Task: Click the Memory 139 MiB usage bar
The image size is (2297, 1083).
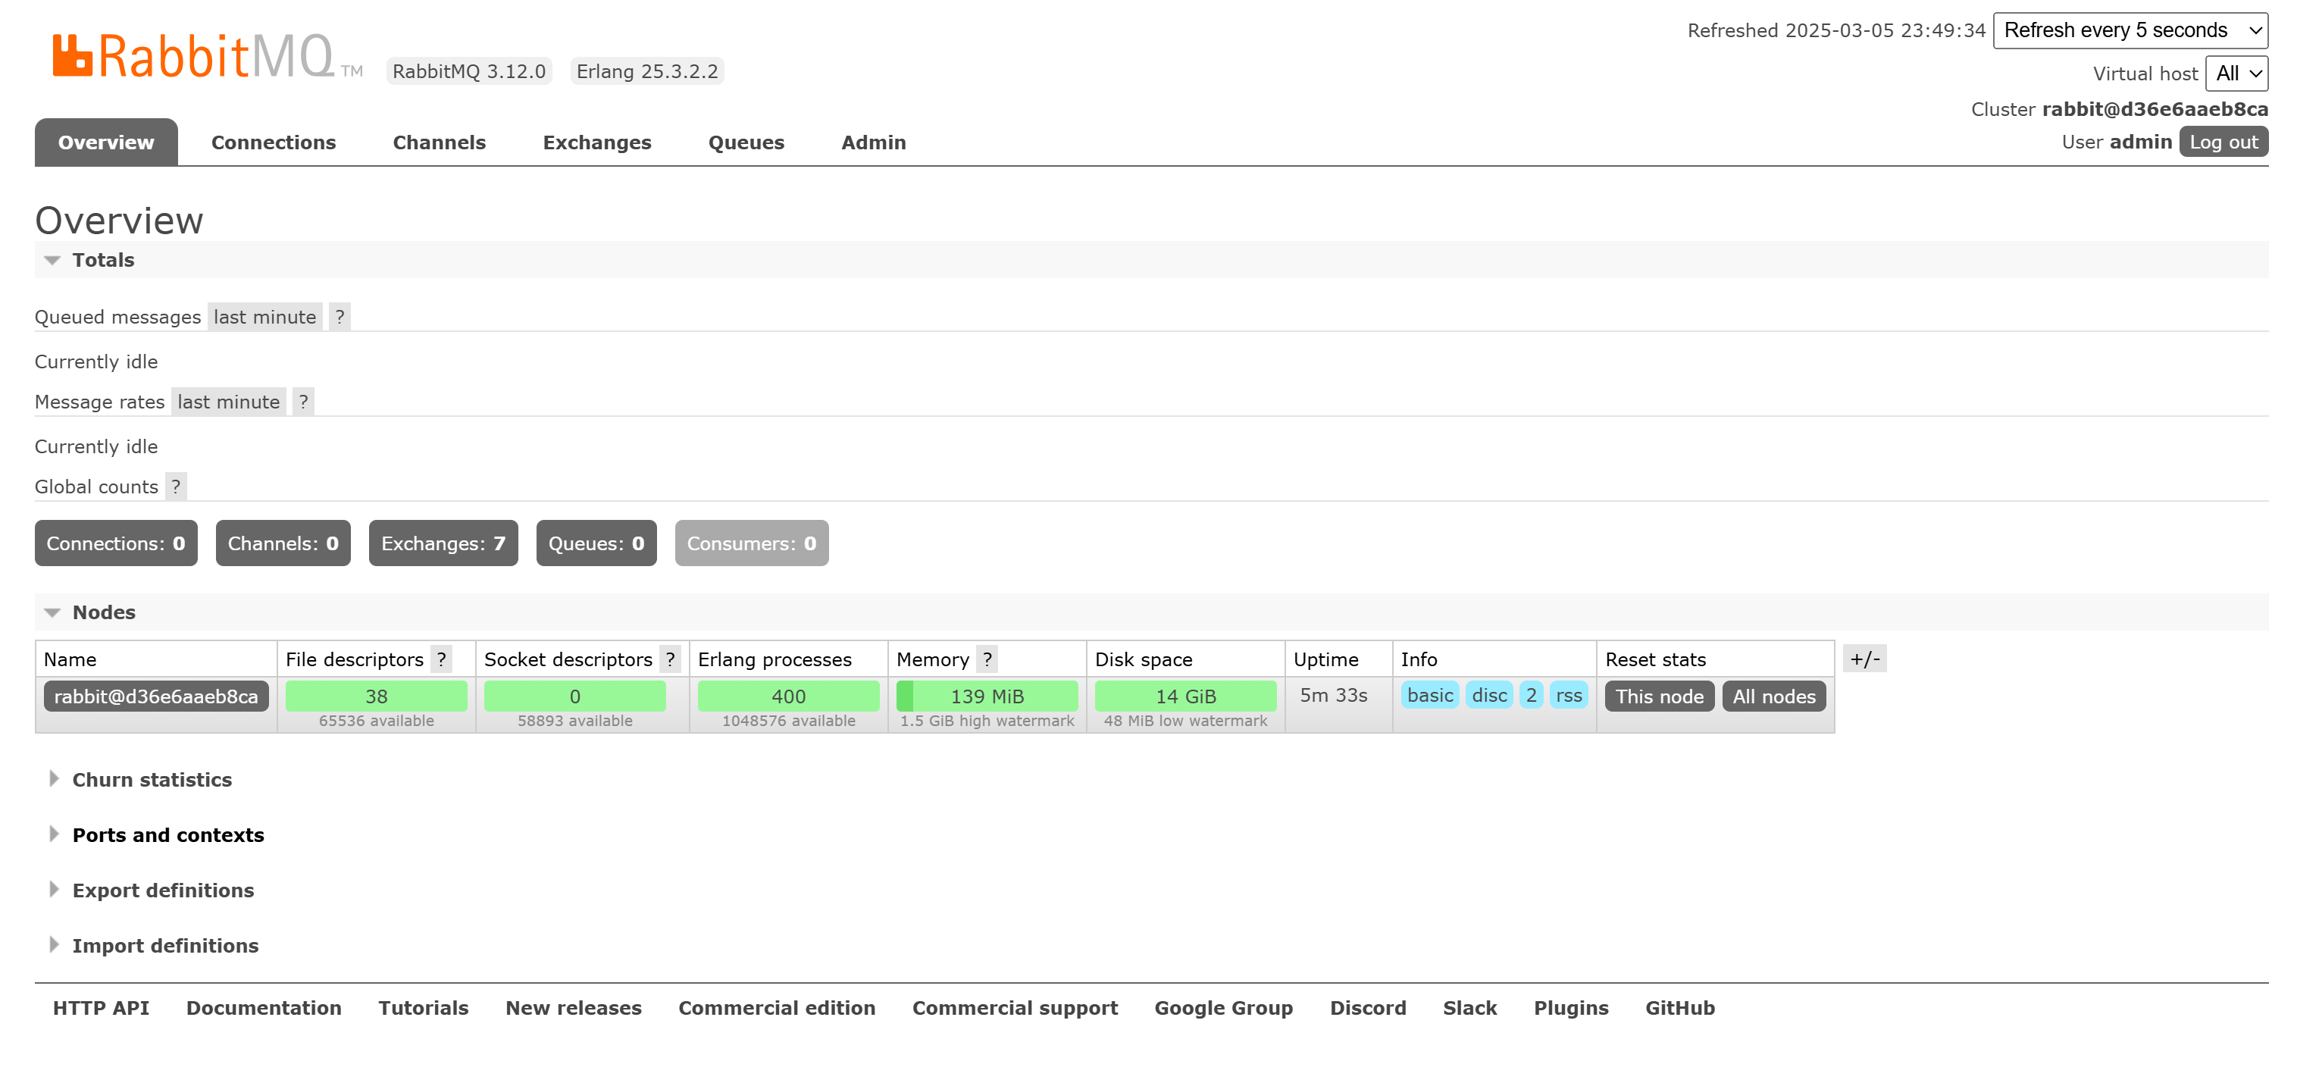Action: pos(987,696)
